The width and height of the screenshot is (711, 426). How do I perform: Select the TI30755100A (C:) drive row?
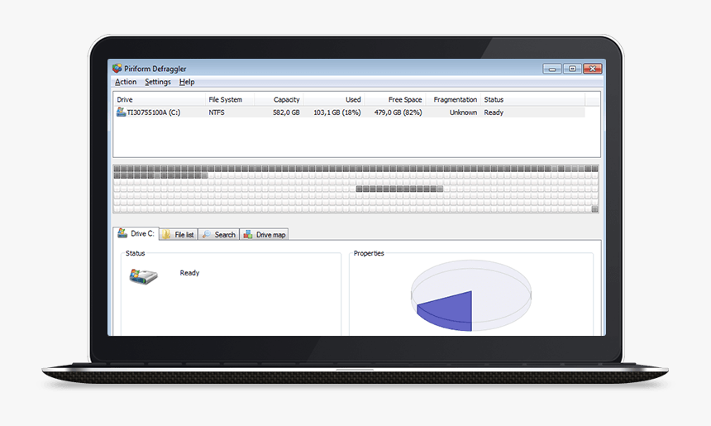[350, 112]
